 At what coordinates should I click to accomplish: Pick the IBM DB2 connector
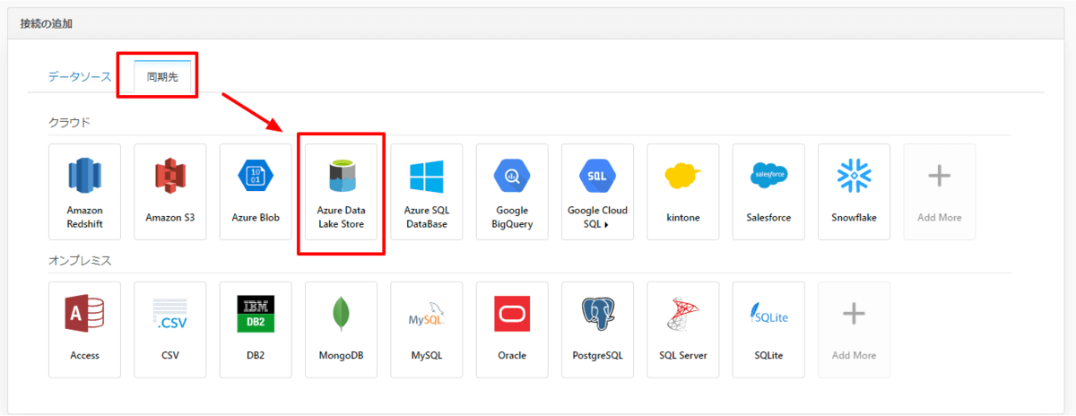pyautogui.click(x=256, y=330)
